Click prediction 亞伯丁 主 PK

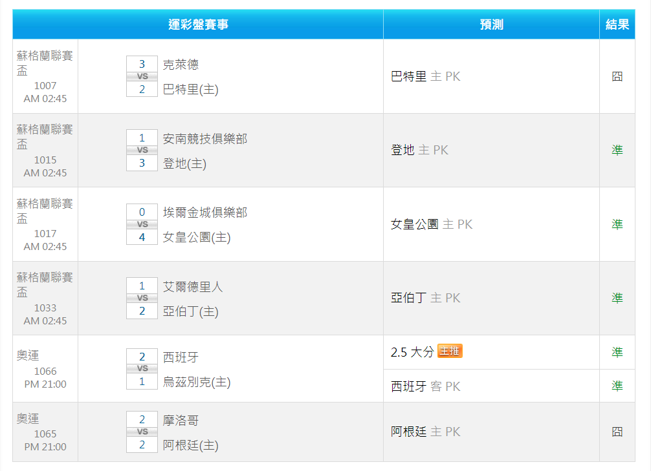[x=426, y=298]
